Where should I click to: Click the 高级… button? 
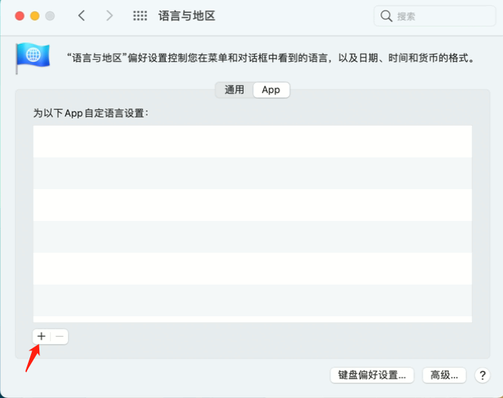click(x=444, y=375)
